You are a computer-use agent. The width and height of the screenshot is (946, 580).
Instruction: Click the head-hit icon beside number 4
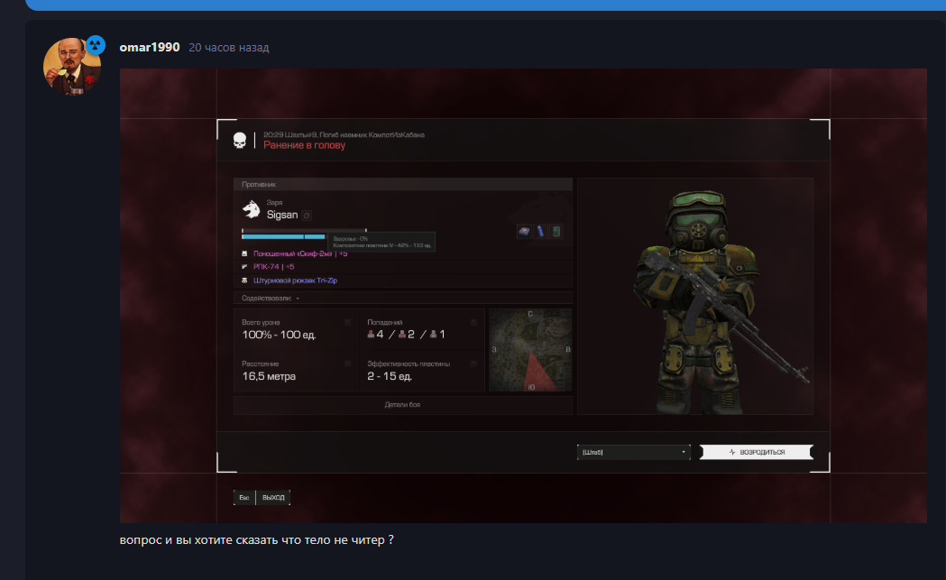click(371, 335)
